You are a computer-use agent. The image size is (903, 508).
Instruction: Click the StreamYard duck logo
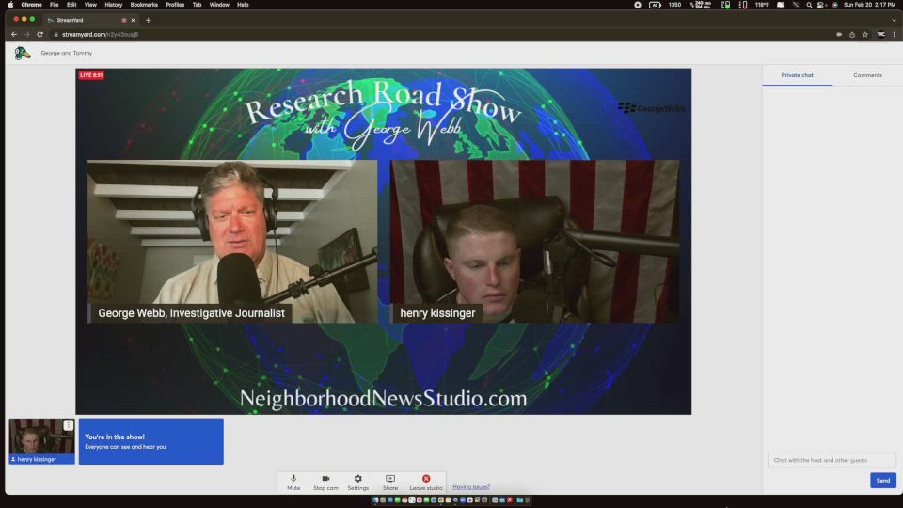click(x=23, y=54)
